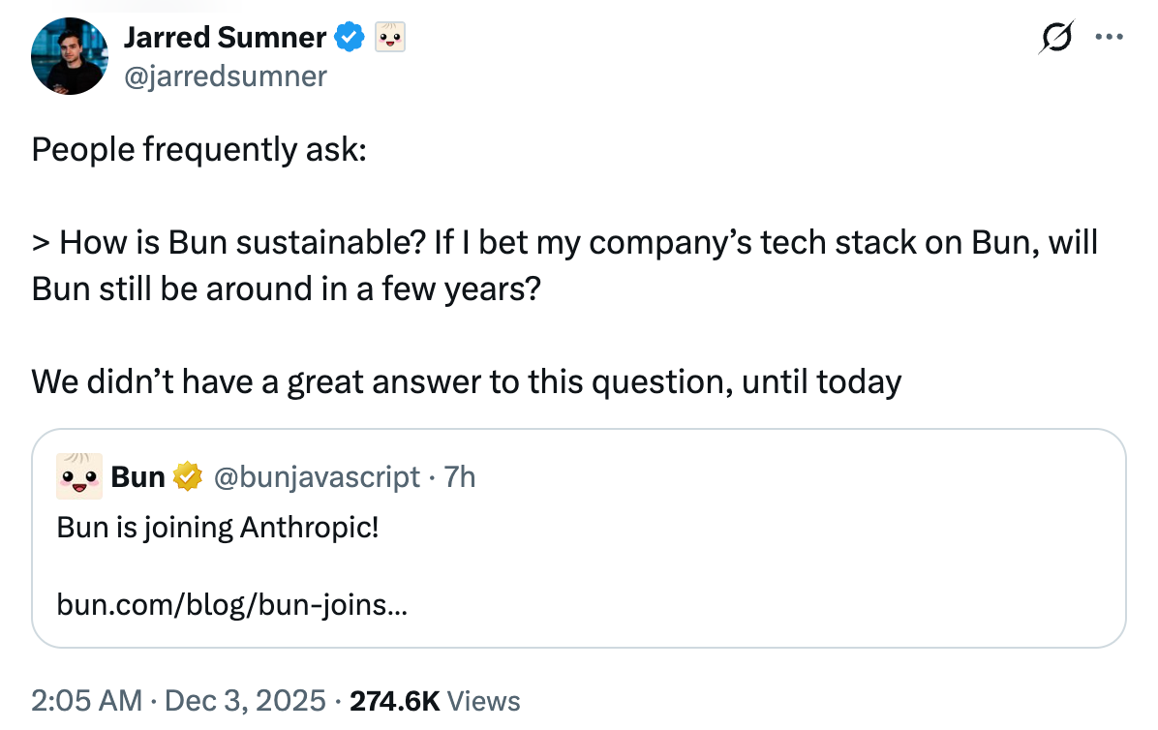Open the three-dot more options menu
The width and height of the screenshot is (1158, 730).
(x=1107, y=38)
